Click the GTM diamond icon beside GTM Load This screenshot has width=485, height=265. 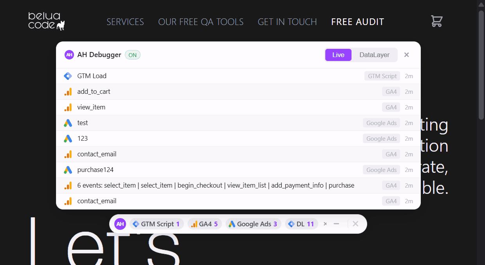68,76
